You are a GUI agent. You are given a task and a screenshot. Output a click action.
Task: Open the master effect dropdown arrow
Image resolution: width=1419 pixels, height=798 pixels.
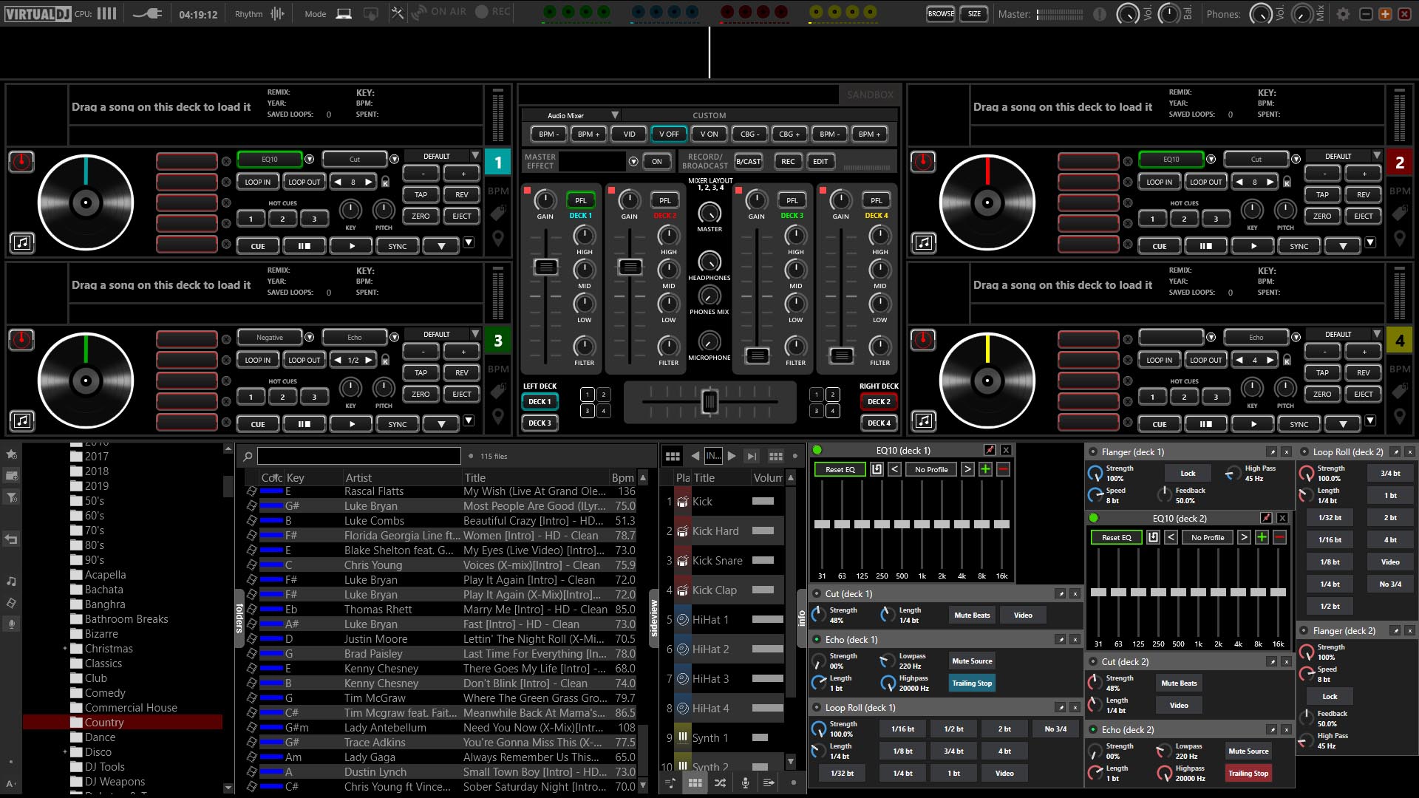(633, 161)
